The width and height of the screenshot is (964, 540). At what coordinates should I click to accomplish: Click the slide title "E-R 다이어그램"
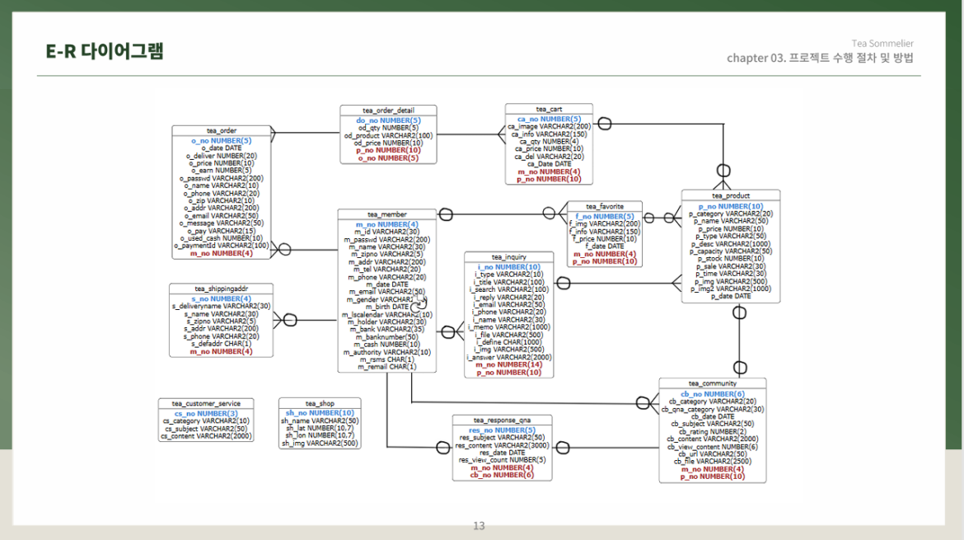(105, 50)
